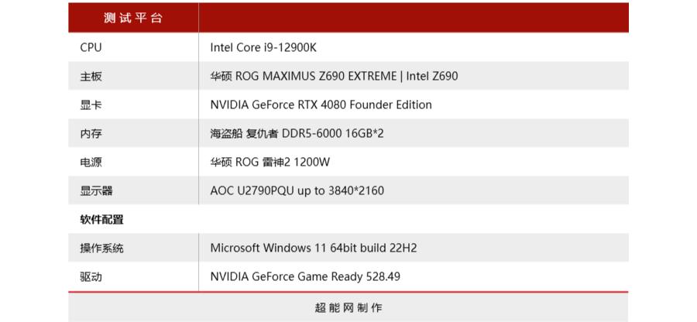697x322 pixels.
Task: Click the 测试平台 table header
Action: click(133, 19)
